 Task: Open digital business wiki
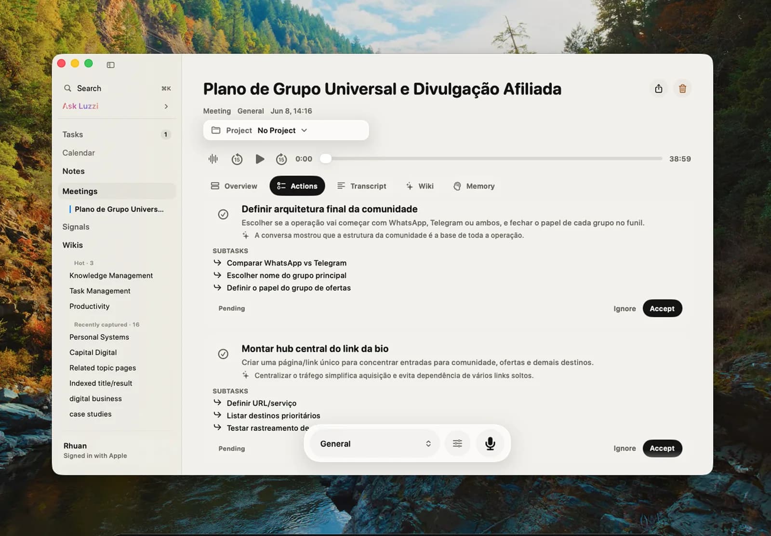point(95,399)
